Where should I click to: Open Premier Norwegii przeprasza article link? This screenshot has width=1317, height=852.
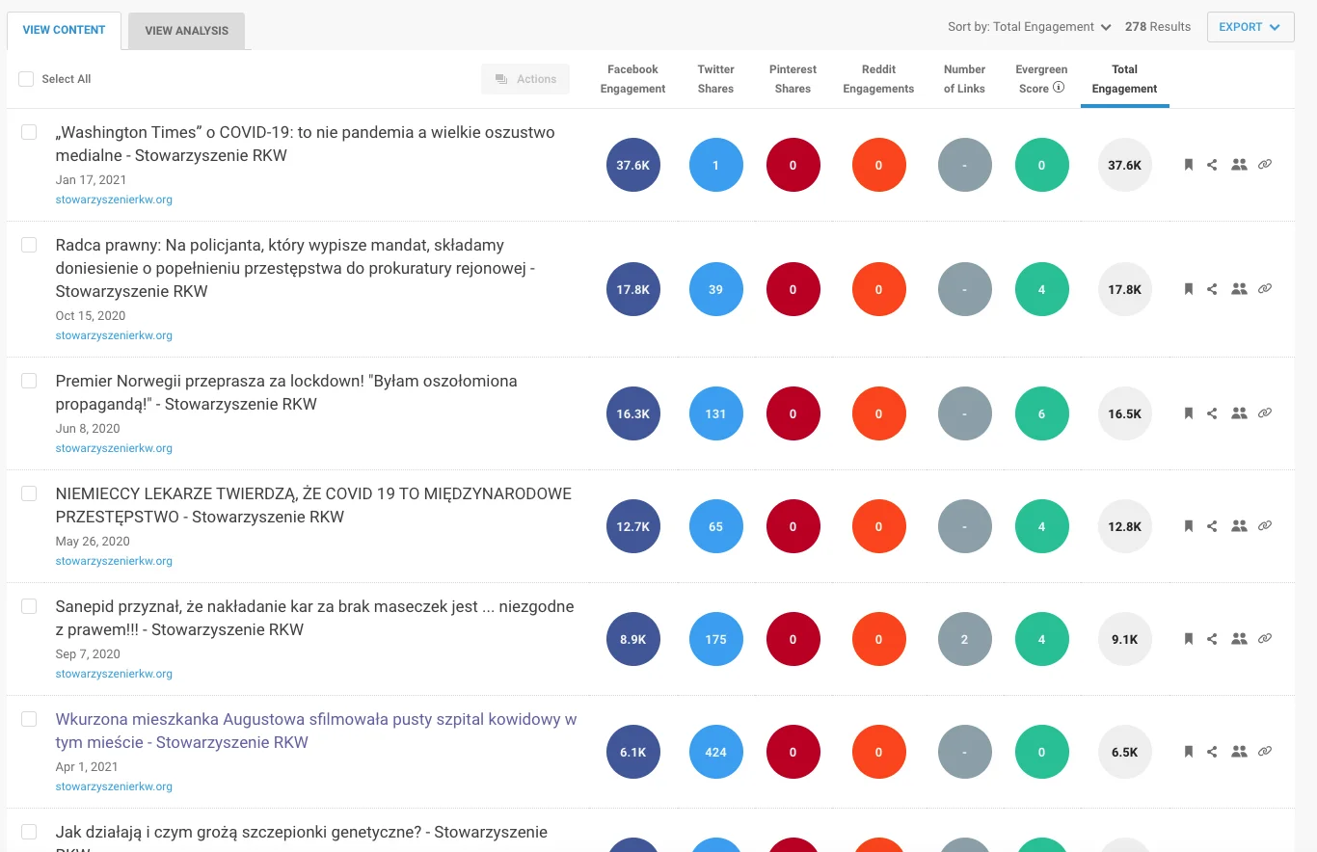click(x=286, y=392)
